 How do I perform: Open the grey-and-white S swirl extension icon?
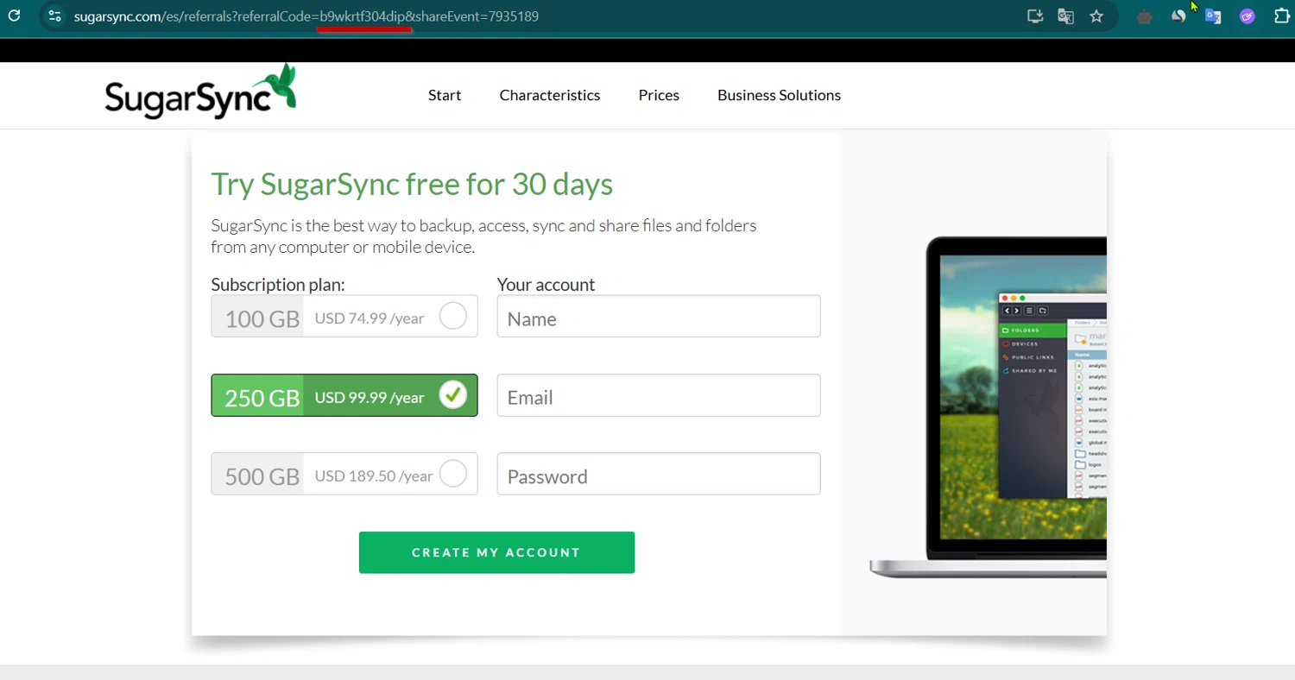coord(1178,16)
